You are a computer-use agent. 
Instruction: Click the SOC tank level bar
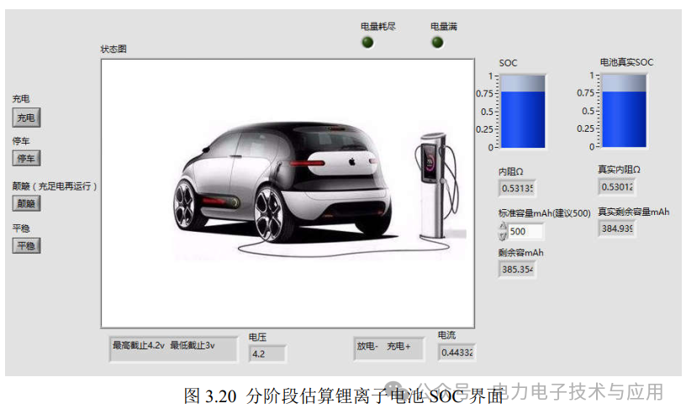pyautogui.click(x=523, y=112)
